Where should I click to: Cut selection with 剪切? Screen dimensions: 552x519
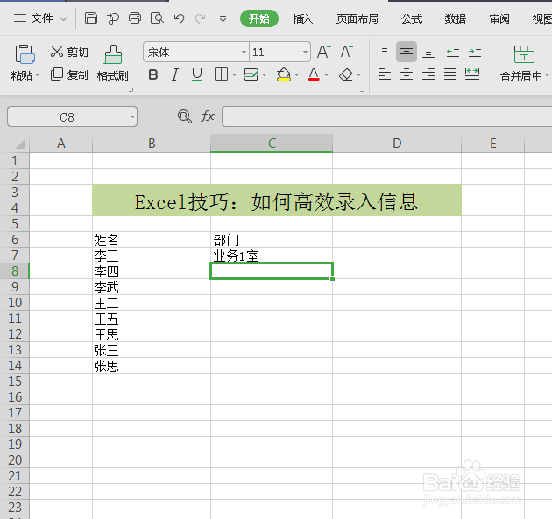point(69,52)
